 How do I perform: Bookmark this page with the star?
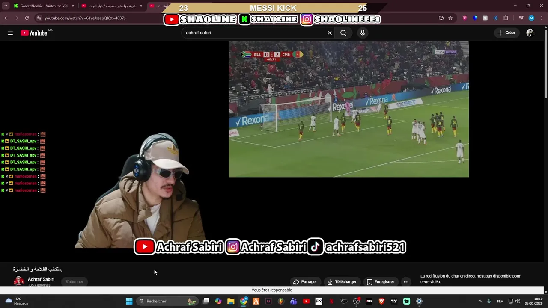(x=450, y=18)
